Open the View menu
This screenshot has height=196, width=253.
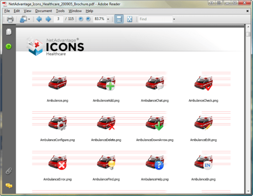tap(28, 11)
